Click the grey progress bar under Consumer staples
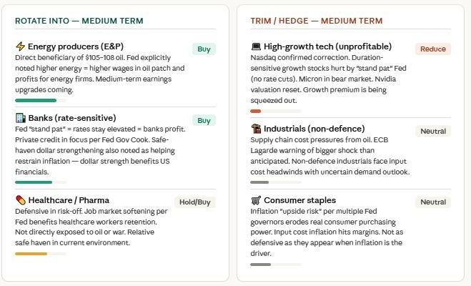 [x=260, y=265]
